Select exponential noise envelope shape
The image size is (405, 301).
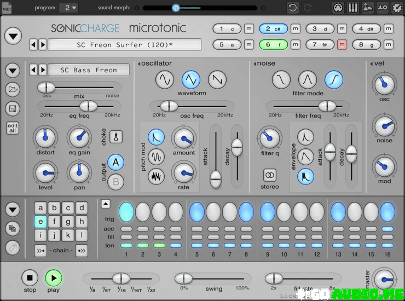tap(306, 137)
